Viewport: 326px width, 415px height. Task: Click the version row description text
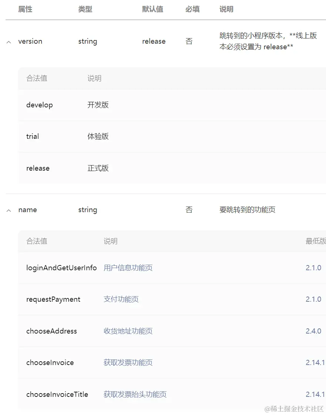tap(268, 41)
